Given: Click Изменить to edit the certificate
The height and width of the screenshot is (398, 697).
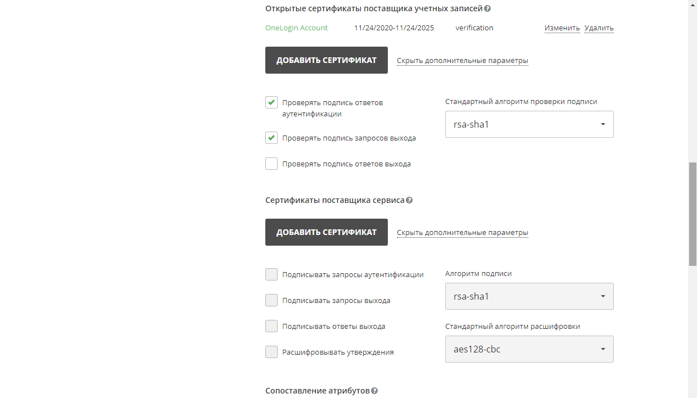Looking at the screenshot, I should point(562,28).
